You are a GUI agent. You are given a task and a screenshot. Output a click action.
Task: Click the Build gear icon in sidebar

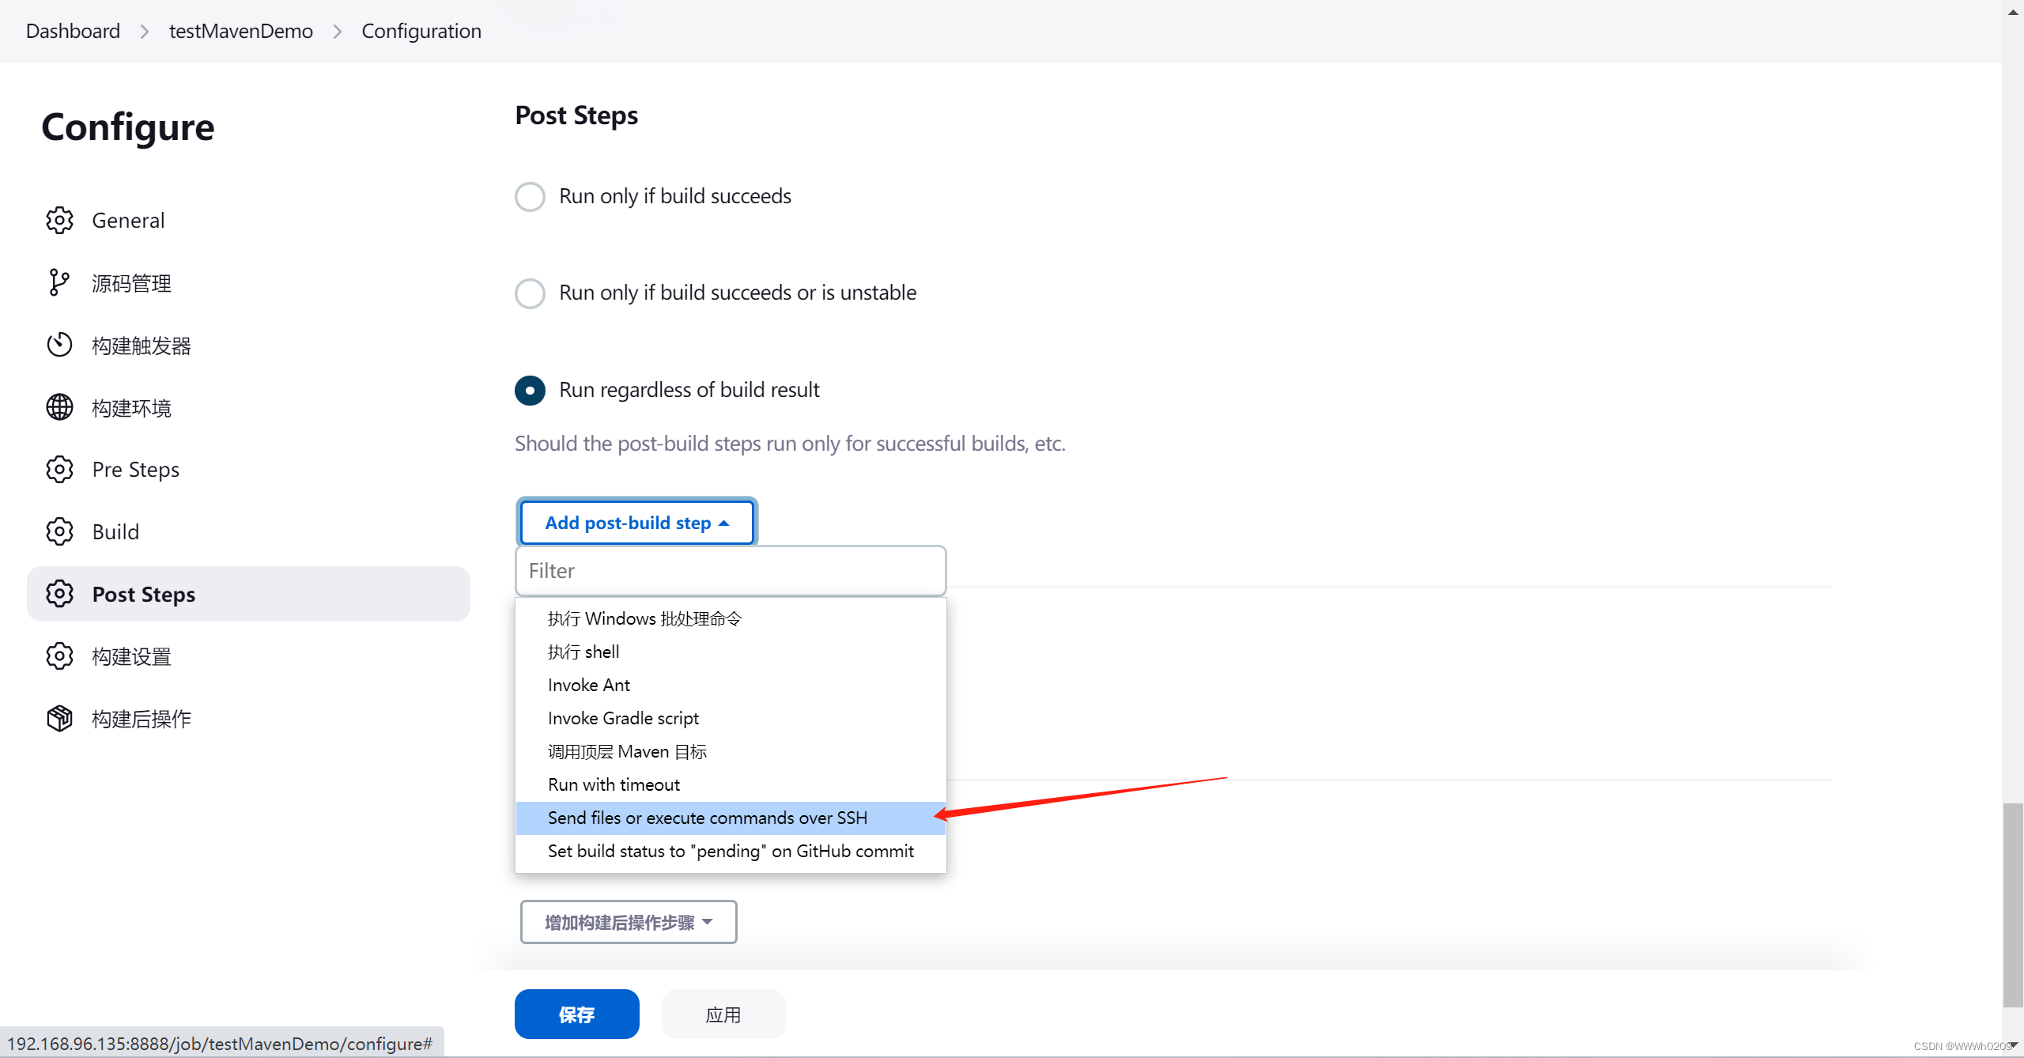[x=59, y=531]
